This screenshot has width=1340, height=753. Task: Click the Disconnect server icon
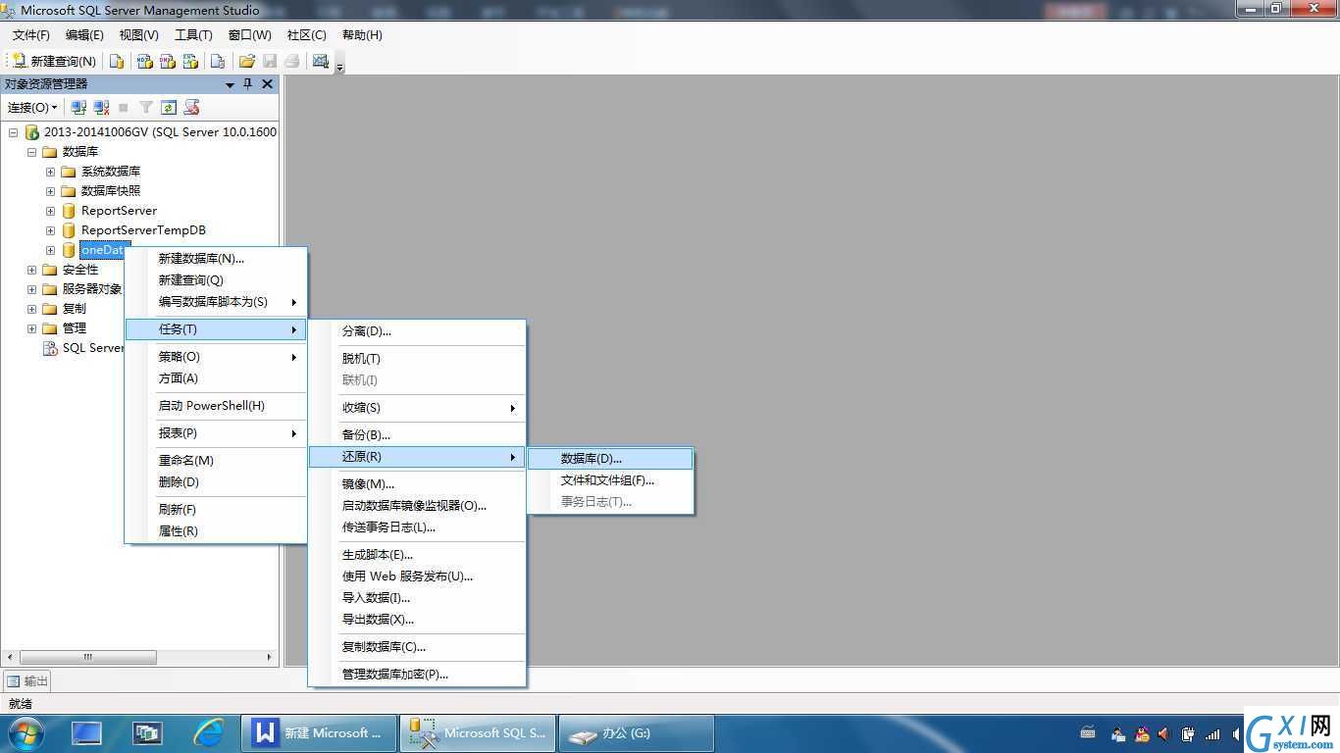tap(101, 107)
